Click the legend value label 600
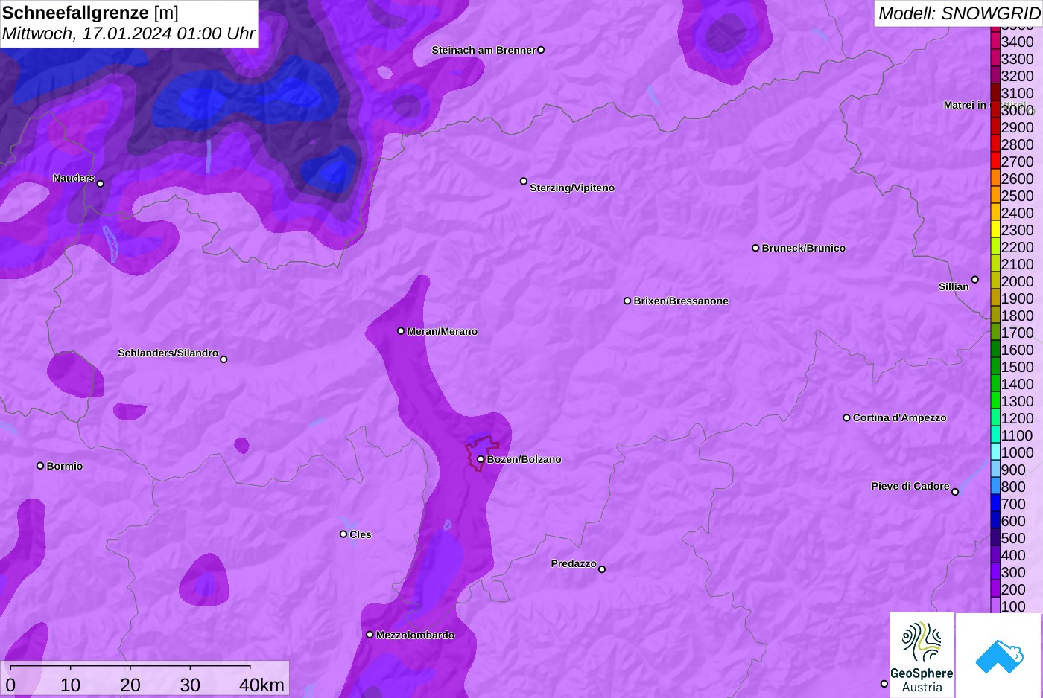 click(x=1013, y=521)
